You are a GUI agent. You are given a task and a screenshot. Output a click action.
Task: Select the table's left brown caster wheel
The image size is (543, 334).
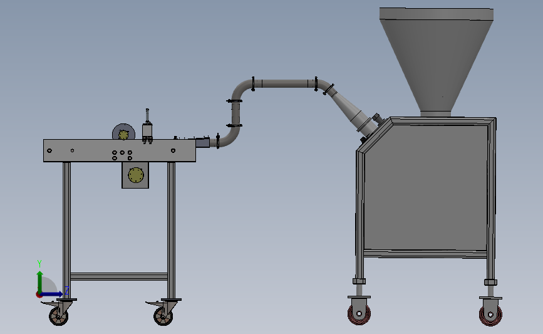[58, 316]
